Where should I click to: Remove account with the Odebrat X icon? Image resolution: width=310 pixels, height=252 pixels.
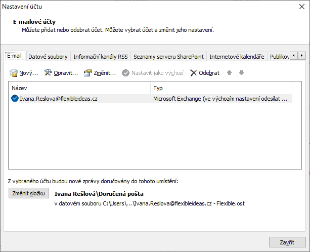(x=193, y=73)
